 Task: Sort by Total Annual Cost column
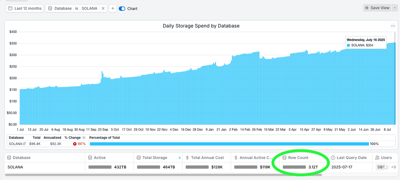point(207,158)
